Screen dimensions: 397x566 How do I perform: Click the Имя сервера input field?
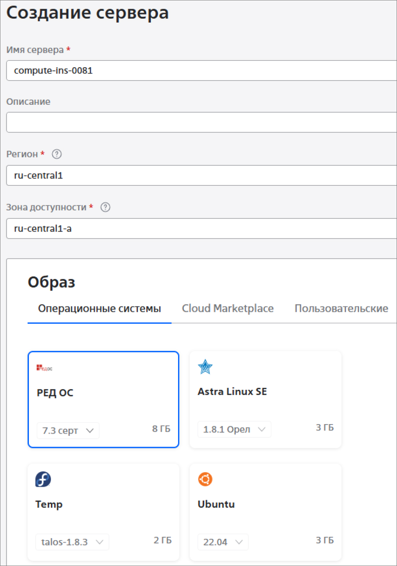pyautogui.click(x=201, y=71)
